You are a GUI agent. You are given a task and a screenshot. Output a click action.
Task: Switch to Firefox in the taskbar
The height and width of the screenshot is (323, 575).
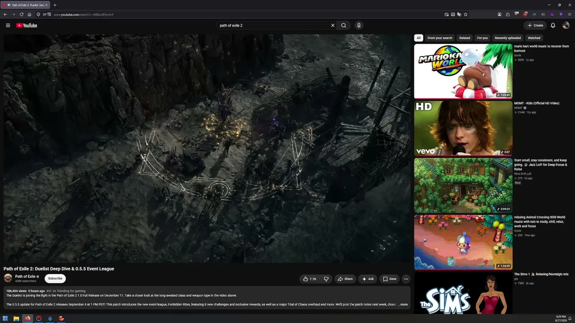pos(27,319)
